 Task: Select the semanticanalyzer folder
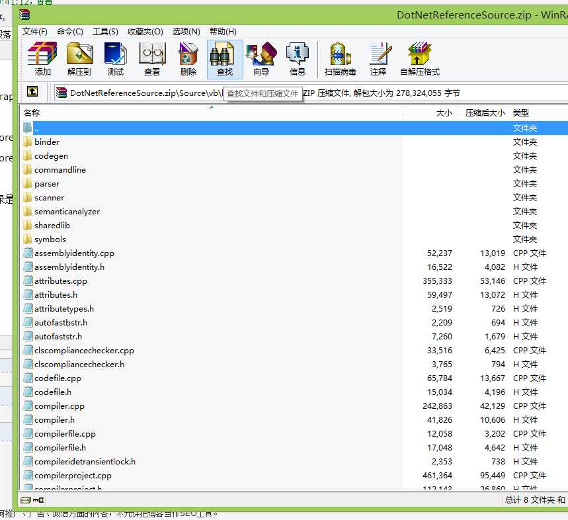67,212
